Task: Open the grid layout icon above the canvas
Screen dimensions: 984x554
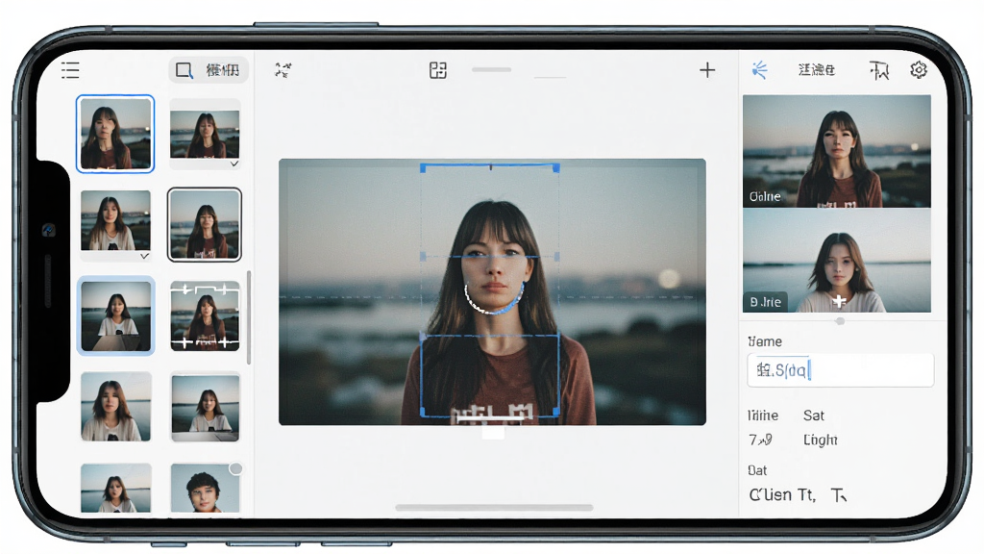Action: click(x=438, y=69)
